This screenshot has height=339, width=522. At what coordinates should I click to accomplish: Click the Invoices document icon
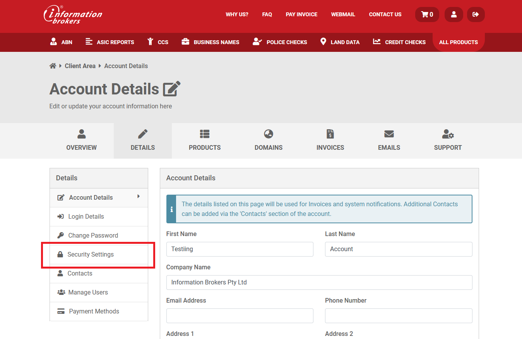[330, 134]
